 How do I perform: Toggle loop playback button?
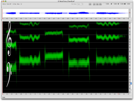100,4
